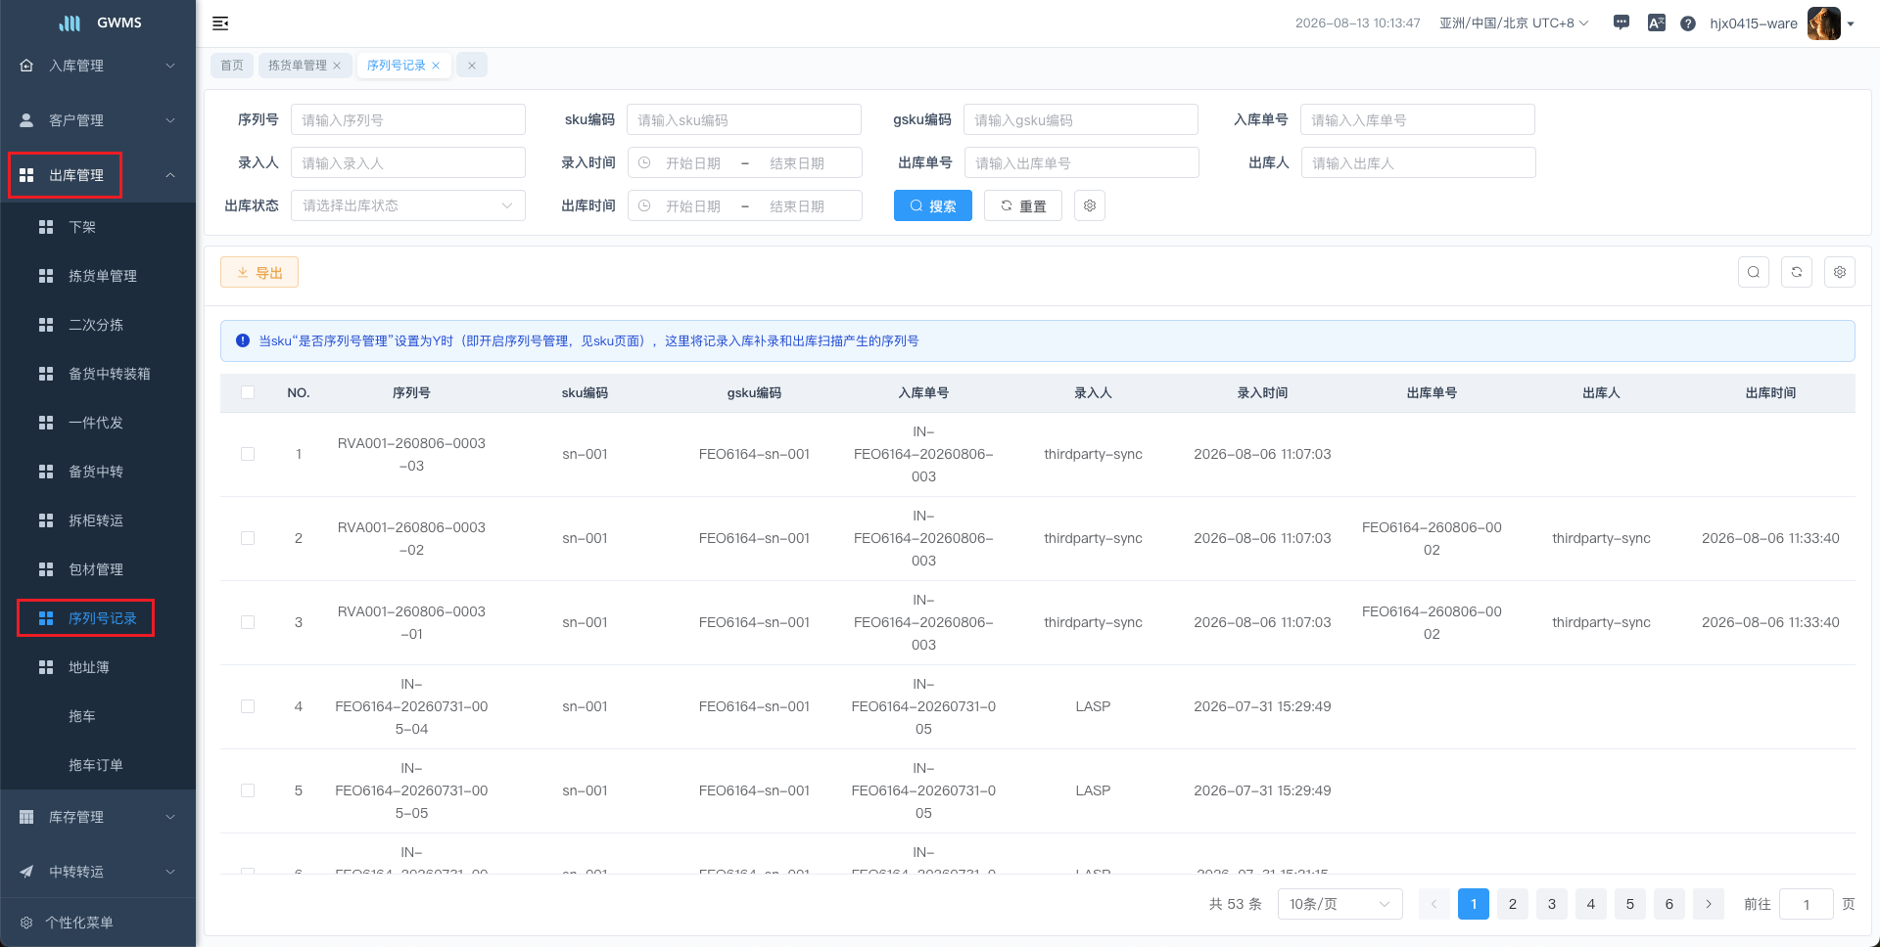This screenshot has height=947, width=1880.
Task: Click the GWMS logo icon
Action: (70, 23)
